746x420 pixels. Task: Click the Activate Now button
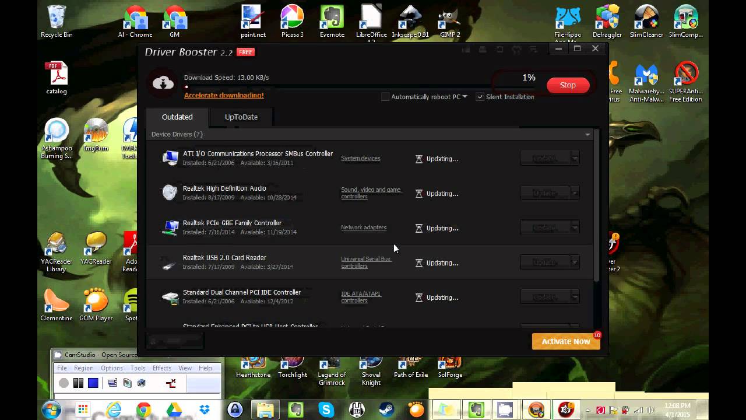pos(566,341)
